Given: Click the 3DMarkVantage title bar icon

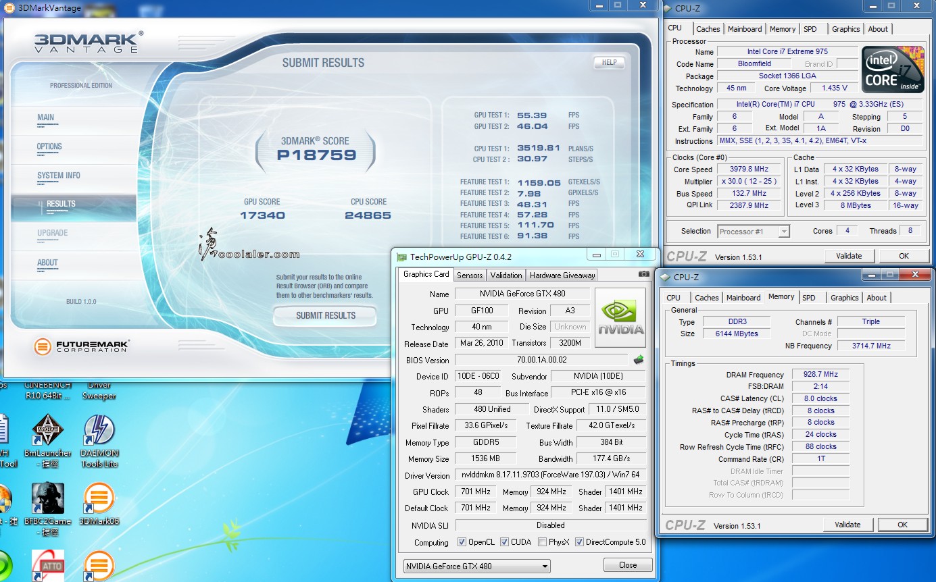Looking at the screenshot, I should [8, 7].
